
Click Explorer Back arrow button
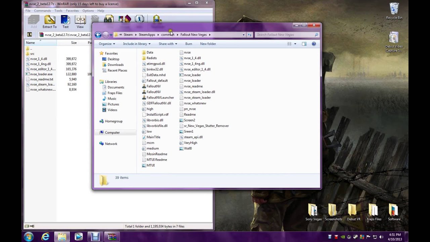[x=98, y=35]
